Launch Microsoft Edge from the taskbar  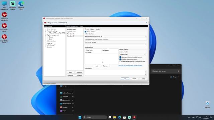tap(120, 117)
